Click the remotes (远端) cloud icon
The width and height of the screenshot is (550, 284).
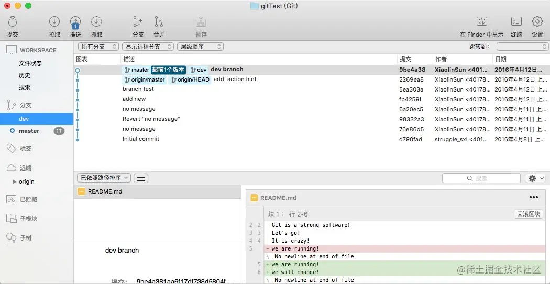[12, 168]
